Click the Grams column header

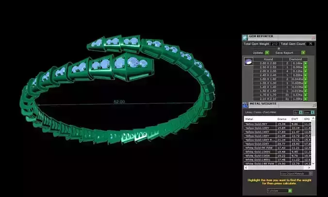pyautogui.click(x=282, y=119)
